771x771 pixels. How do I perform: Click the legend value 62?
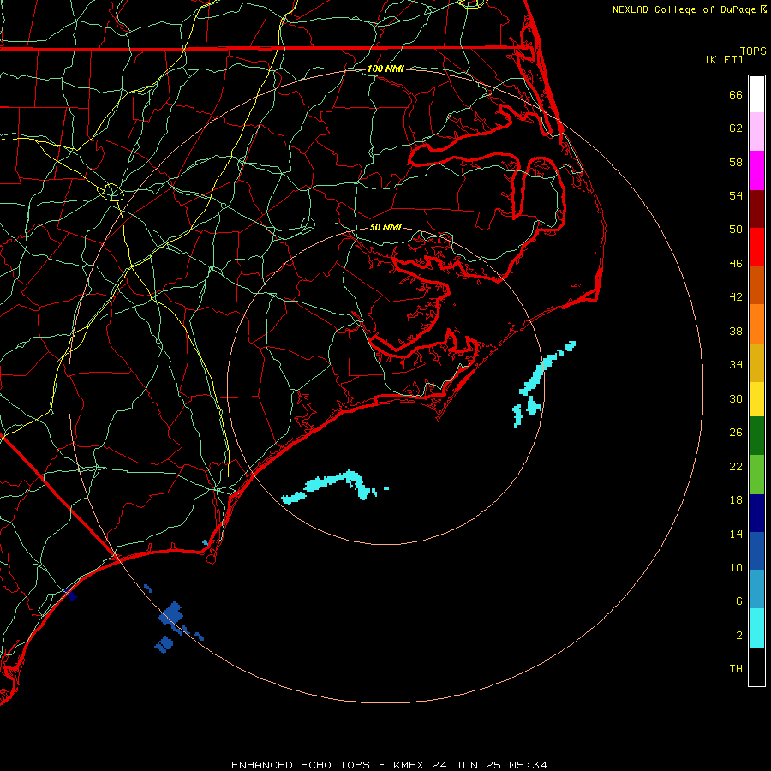[736, 128]
